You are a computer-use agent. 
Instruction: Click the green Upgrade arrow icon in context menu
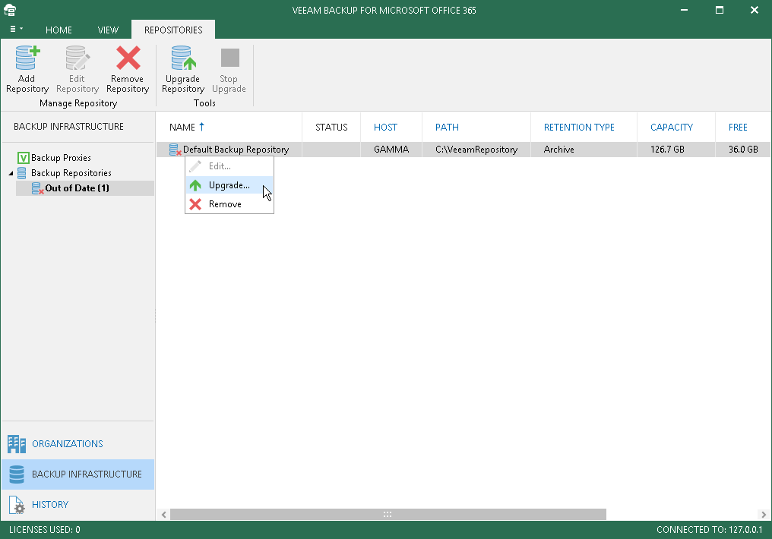point(195,185)
